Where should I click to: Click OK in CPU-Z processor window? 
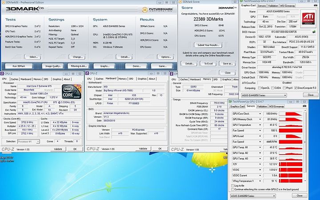click(x=75, y=149)
